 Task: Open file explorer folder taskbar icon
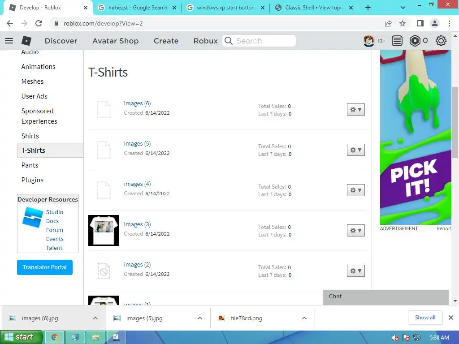pyautogui.click(x=96, y=337)
